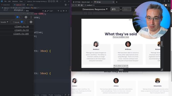Open editor more actions ellipsis menu
The width and height of the screenshot is (172, 96).
coord(69,5)
